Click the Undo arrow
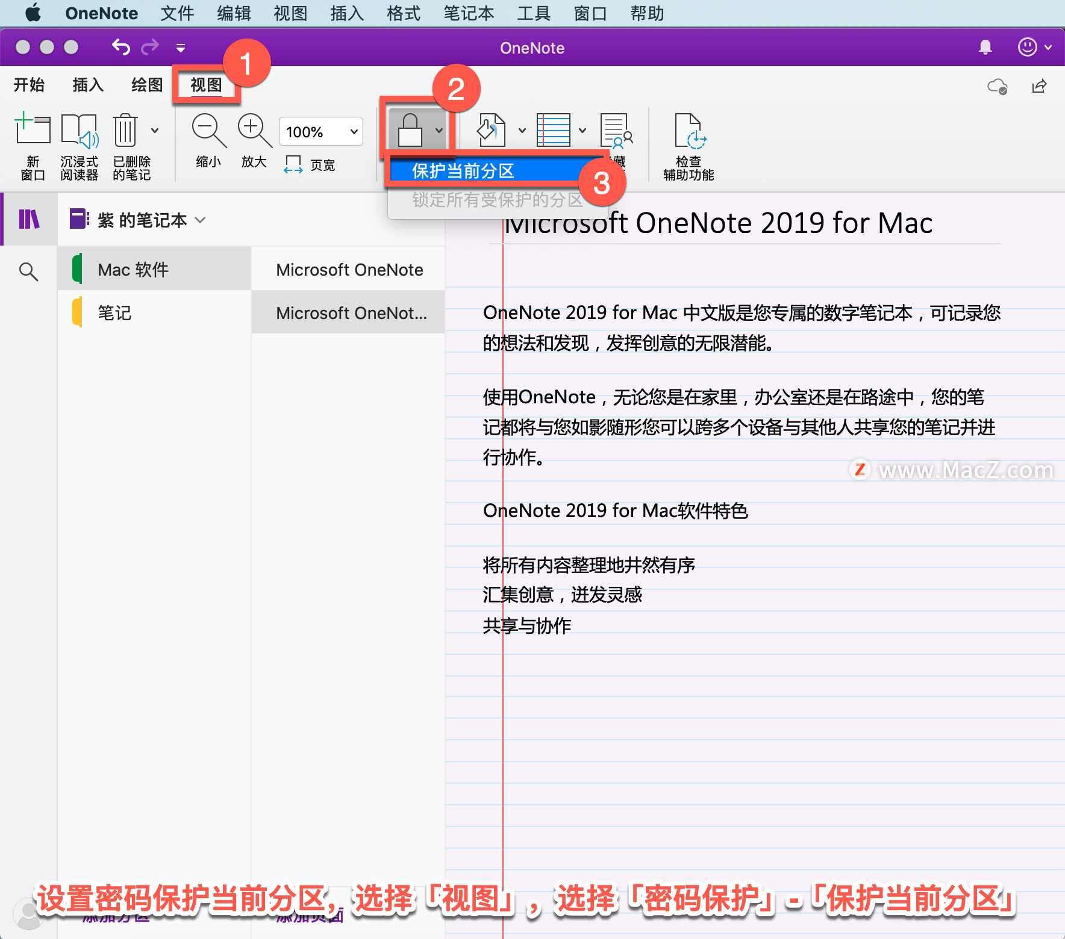The height and width of the screenshot is (939, 1065). pos(121,47)
